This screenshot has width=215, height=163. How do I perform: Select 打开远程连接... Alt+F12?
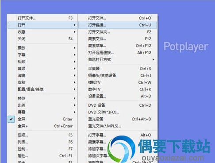117,53
